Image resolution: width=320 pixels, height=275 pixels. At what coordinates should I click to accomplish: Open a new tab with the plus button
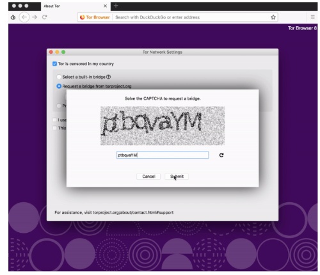tap(116, 6)
